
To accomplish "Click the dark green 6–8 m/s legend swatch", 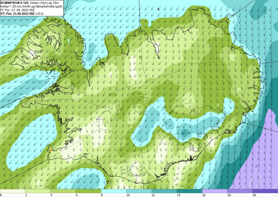I will 88,191.
